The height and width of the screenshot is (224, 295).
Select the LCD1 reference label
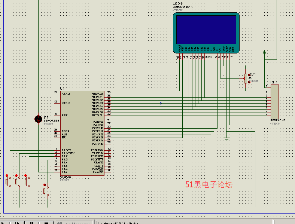tap(177, 4)
